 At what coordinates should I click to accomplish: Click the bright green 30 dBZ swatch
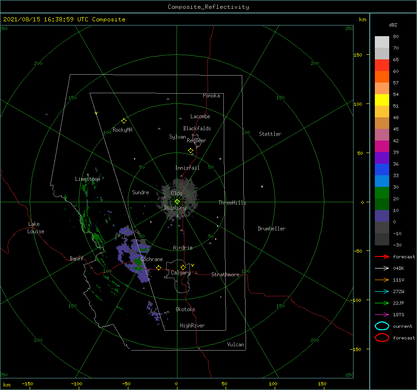(382, 192)
